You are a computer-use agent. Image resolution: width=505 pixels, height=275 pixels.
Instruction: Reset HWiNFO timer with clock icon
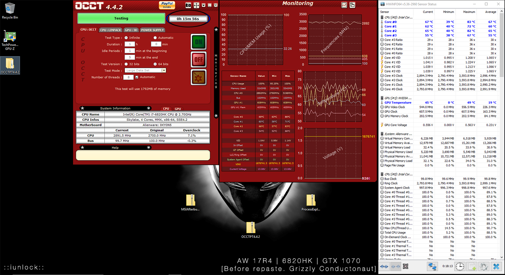click(460, 266)
